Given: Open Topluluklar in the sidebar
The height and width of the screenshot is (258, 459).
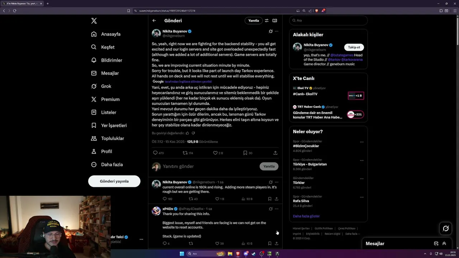Looking at the screenshot, I should [x=108, y=138].
